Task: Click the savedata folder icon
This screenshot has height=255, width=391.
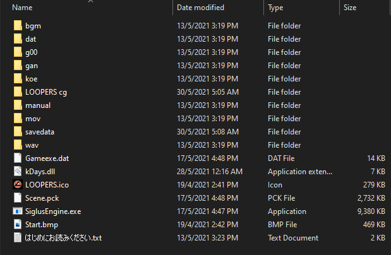Action: click(x=18, y=132)
